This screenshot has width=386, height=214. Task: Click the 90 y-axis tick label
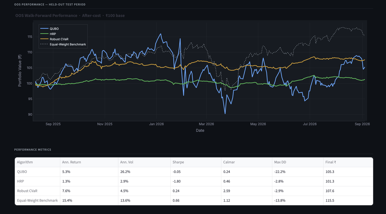pyautogui.click(x=31, y=115)
